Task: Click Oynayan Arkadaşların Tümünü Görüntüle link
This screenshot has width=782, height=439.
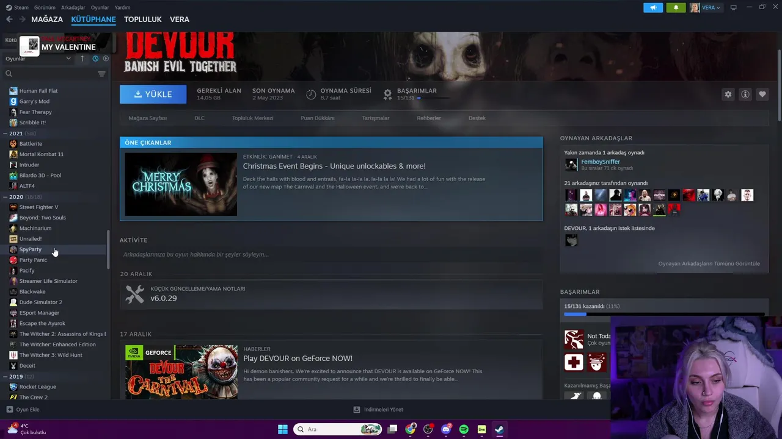Action: 709,263
